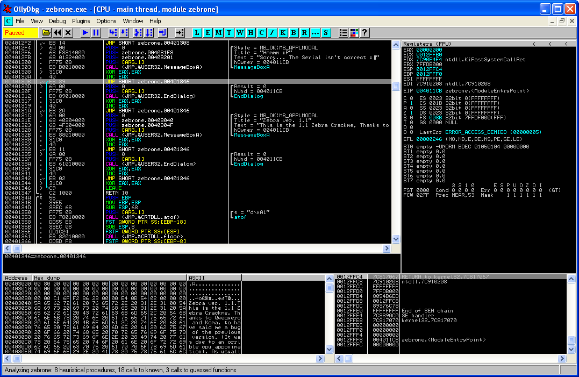Select the LEAVE instruction line
The width and height of the screenshot is (579, 377).
[x=197, y=188]
